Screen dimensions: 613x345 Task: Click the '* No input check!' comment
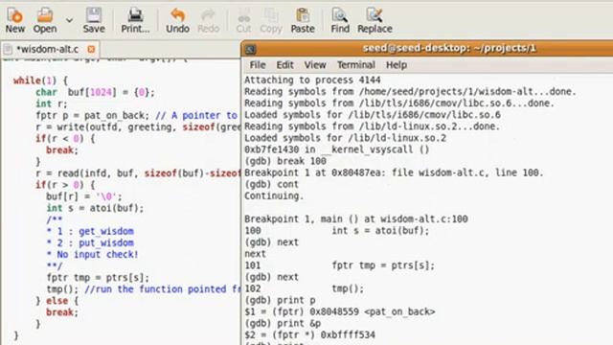coord(92,255)
